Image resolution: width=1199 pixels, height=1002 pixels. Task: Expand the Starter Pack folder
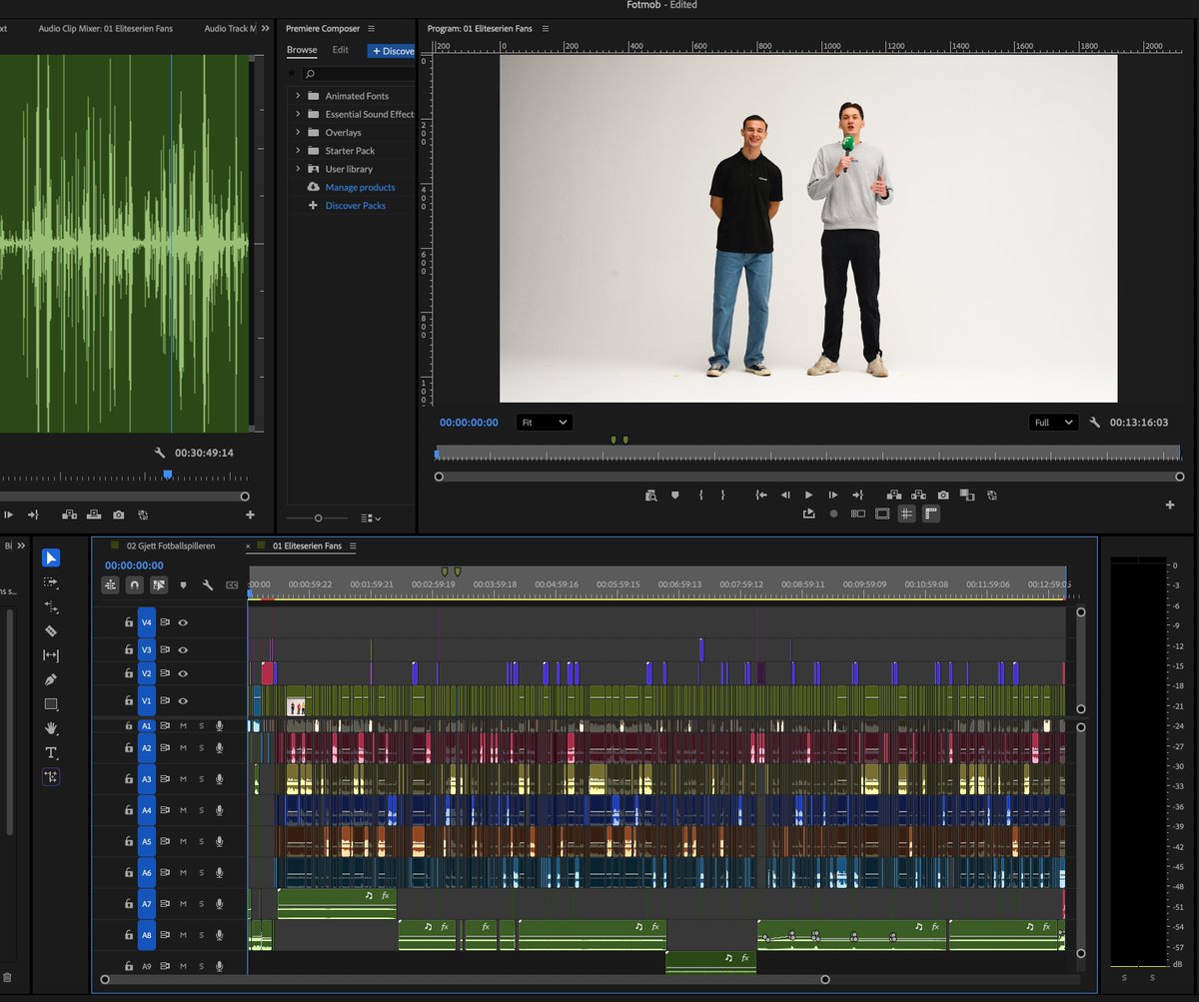point(298,151)
